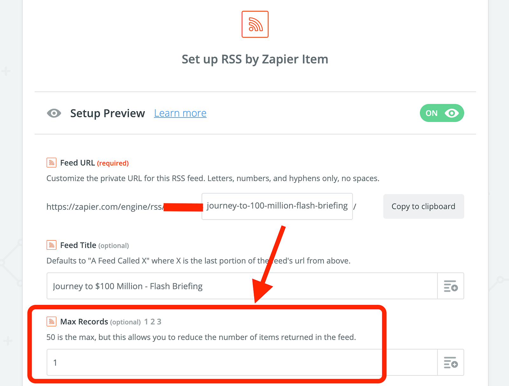The width and height of the screenshot is (509, 386).
Task: Click the Feed Title (optional) label
Action: (x=94, y=245)
